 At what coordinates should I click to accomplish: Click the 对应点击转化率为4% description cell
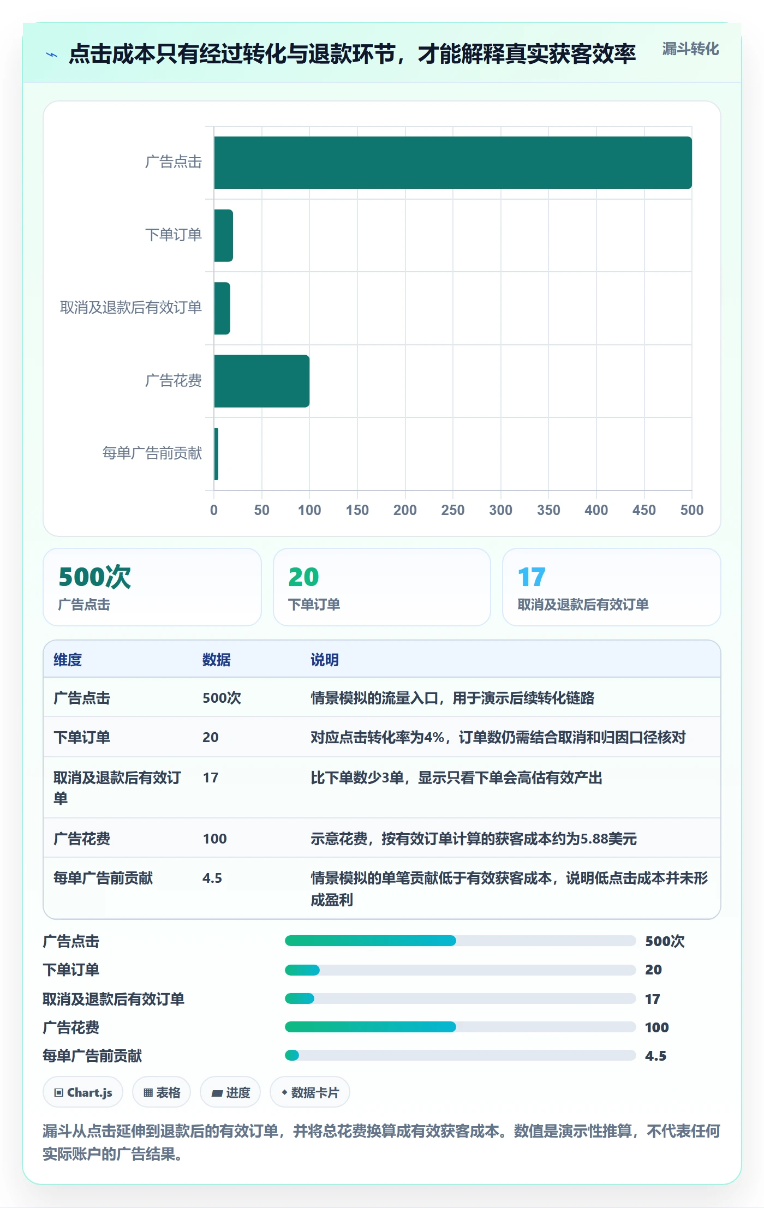pos(498,737)
